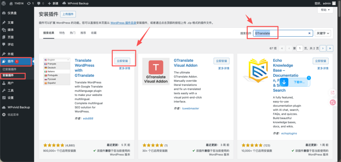Open author link echoplugins
This screenshot has width=341, height=162.
coord(289,133)
